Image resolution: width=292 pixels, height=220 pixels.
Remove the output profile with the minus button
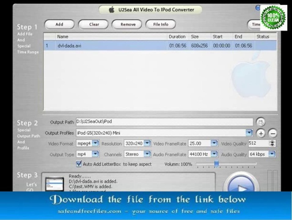click(x=272, y=133)
